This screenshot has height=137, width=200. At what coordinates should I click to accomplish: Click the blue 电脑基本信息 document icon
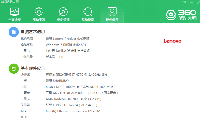point(14,32)
